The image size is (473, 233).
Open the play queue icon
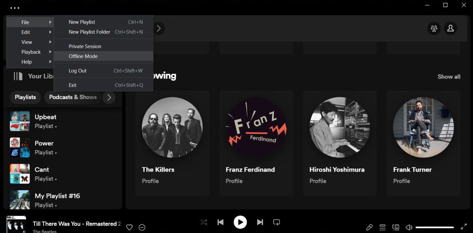382,227
